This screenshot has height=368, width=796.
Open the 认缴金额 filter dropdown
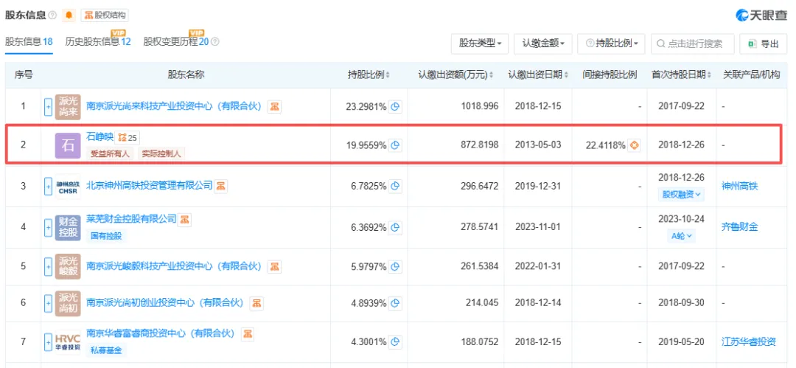tap(543, 44)
